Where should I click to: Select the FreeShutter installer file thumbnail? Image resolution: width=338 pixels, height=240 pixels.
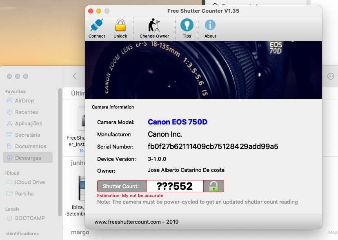coord(81,118)
